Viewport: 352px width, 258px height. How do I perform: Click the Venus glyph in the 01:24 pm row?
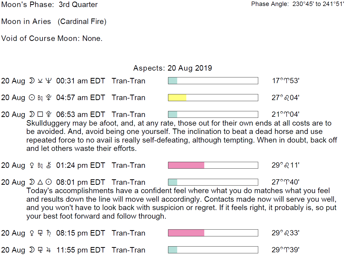(32, 165)
